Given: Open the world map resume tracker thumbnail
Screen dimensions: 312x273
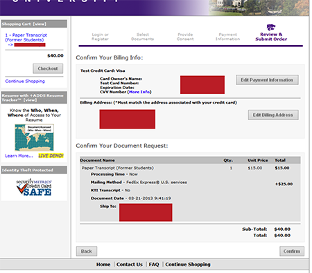Looking at the screenshot, I should click(x=34, y=138).
